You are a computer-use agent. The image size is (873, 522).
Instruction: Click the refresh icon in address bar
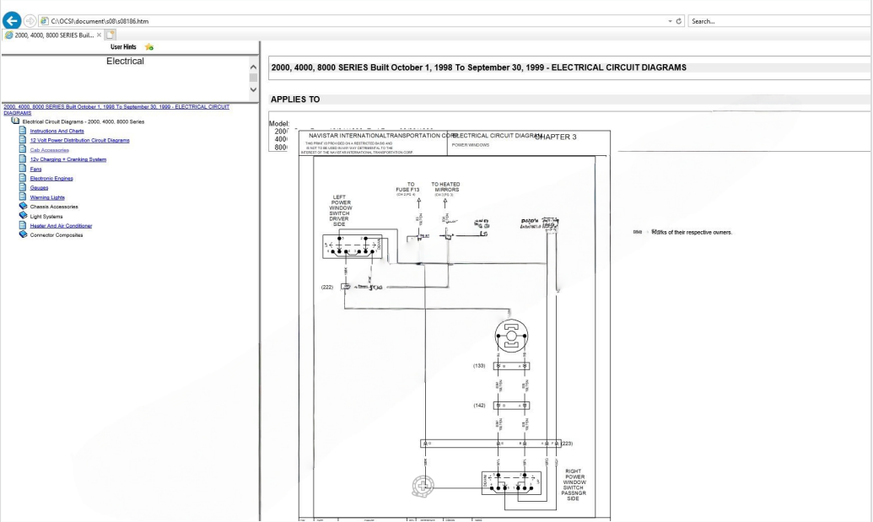click(x=680, y=20)
